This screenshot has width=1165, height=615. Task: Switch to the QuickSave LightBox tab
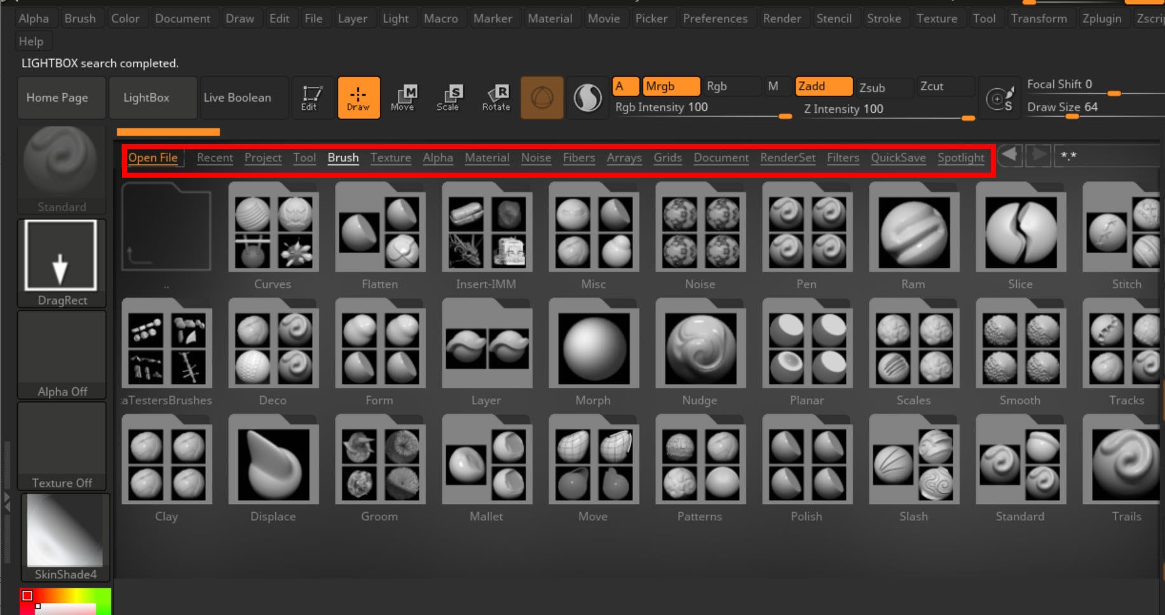(898, 157)
